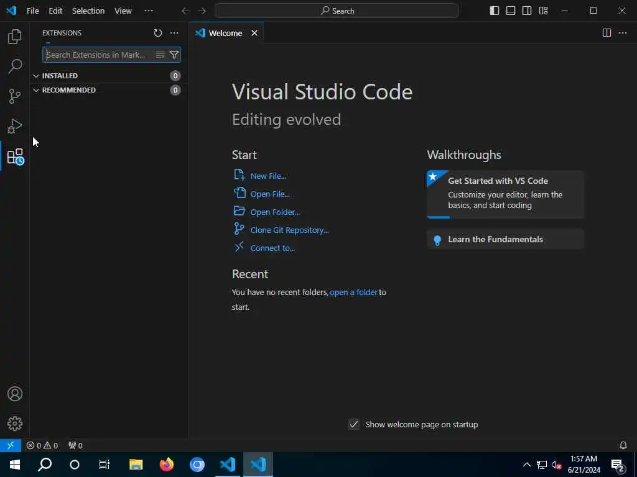Open the Windows Start menu
This screenshot has height=477, width=637.
[15, 465]
